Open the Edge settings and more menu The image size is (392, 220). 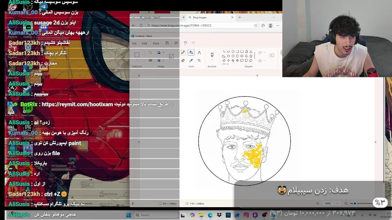278,25
